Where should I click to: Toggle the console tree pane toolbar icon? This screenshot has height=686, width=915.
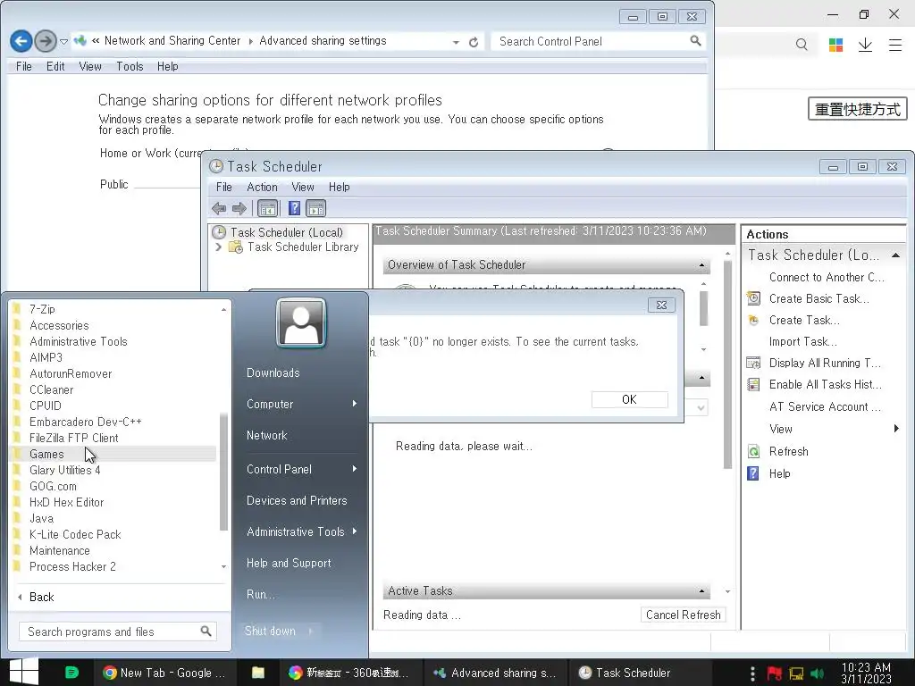coord(267,208)
